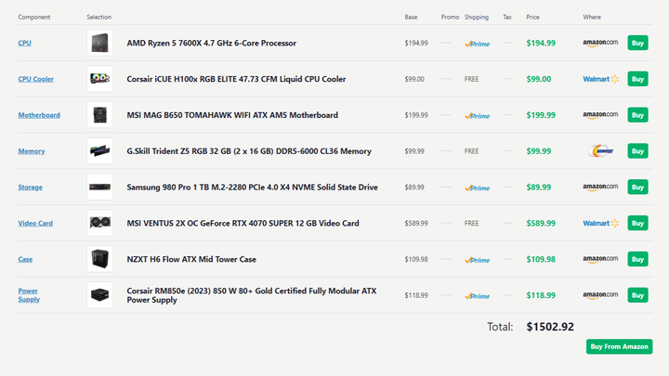Buy the Samsung 980 Pro storage drive
This screenshot has height=376, width=669.
click(x=637, y=187)
